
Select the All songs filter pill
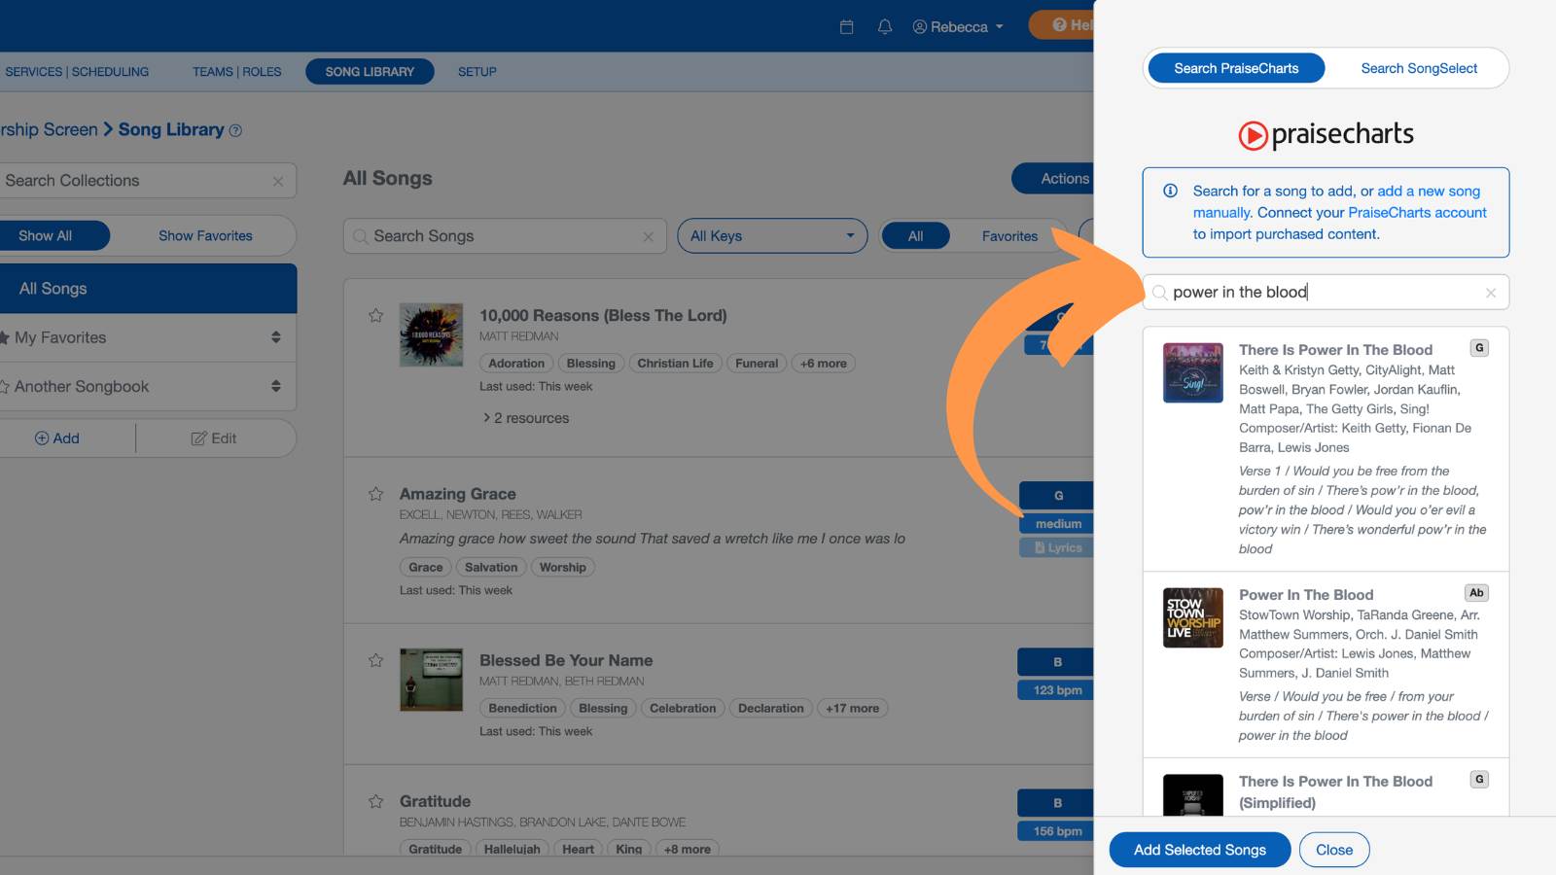pyautogui.click(x=915, y=236)
